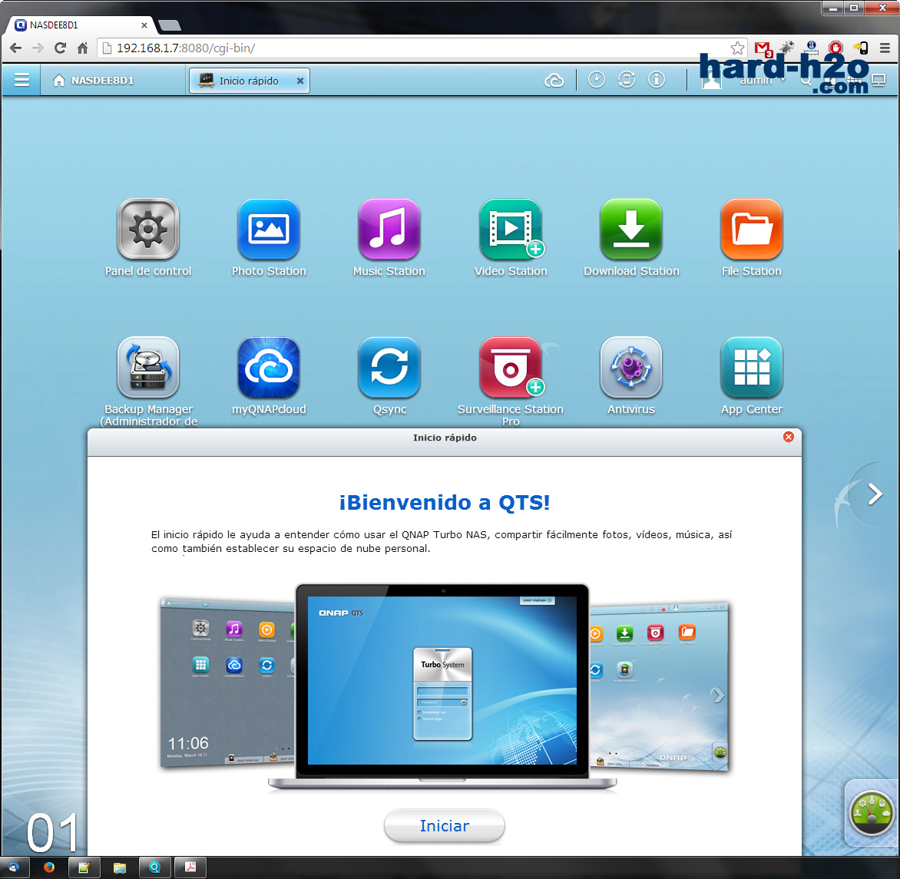Close the Inicio rápido dialog
The width and height of the screenshot is (900, 879).
click(788, 437)
